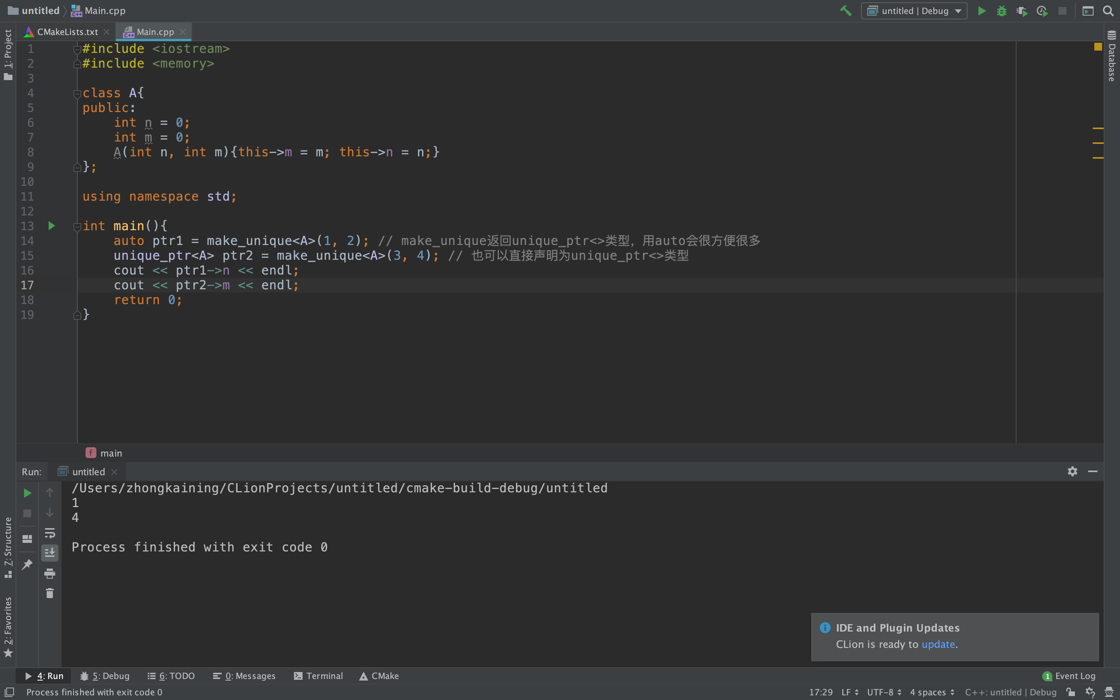Hide the Run panel with minimize dash
Viewport: 1120px width, 700px height.
(x=1093, y=471)
